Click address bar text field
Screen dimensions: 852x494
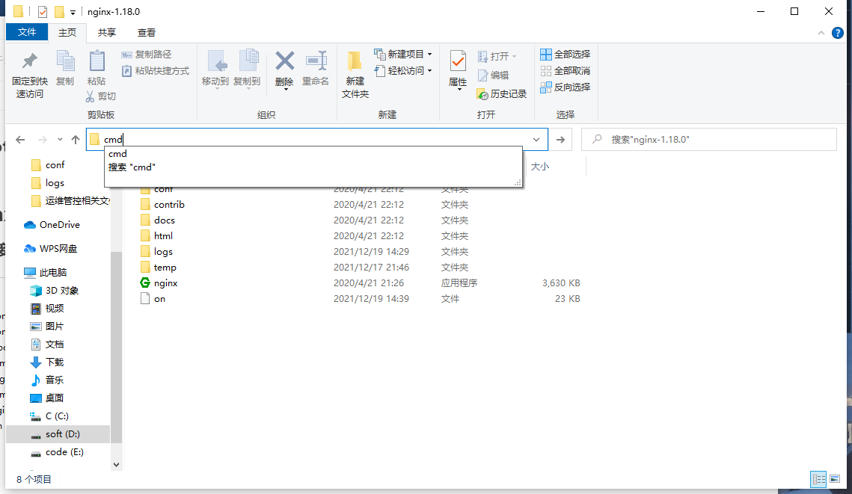coord(315,140)
